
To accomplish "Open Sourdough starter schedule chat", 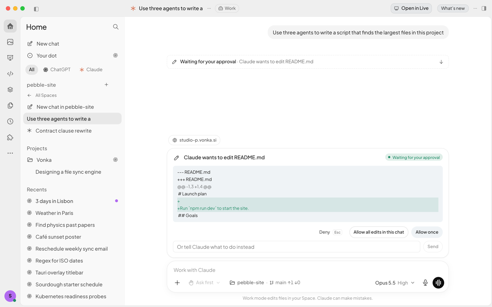I will pyautogui.click(x=72, y=285).
